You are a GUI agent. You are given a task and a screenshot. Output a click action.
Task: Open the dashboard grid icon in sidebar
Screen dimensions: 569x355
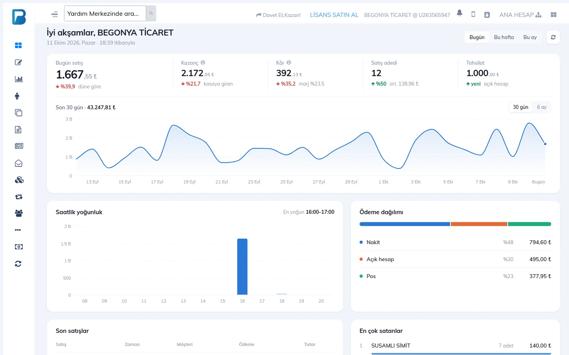(x=18, y=45)
